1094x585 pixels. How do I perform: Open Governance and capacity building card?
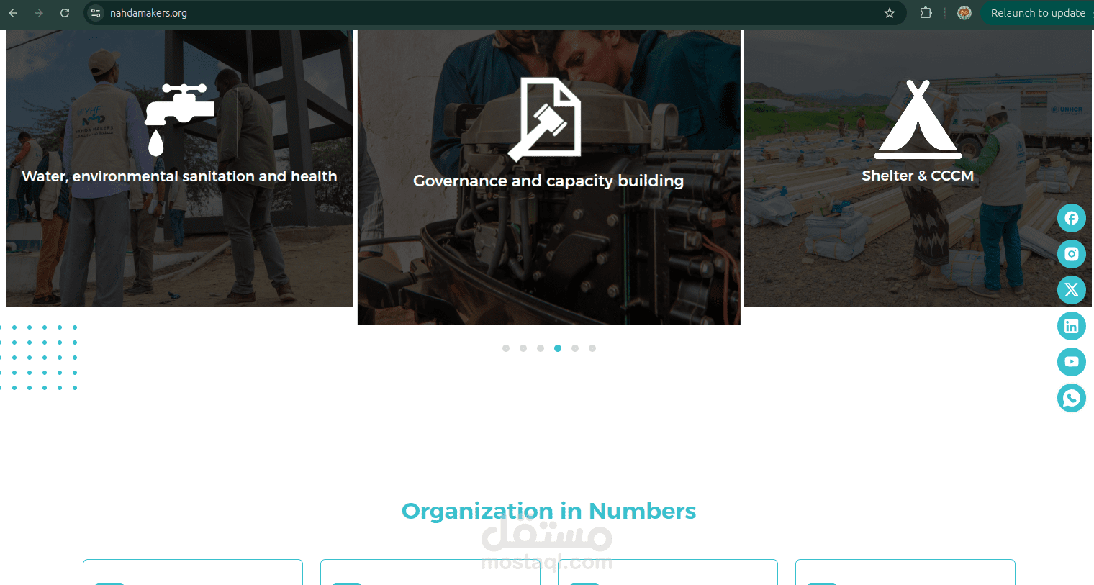coord(549,177)
